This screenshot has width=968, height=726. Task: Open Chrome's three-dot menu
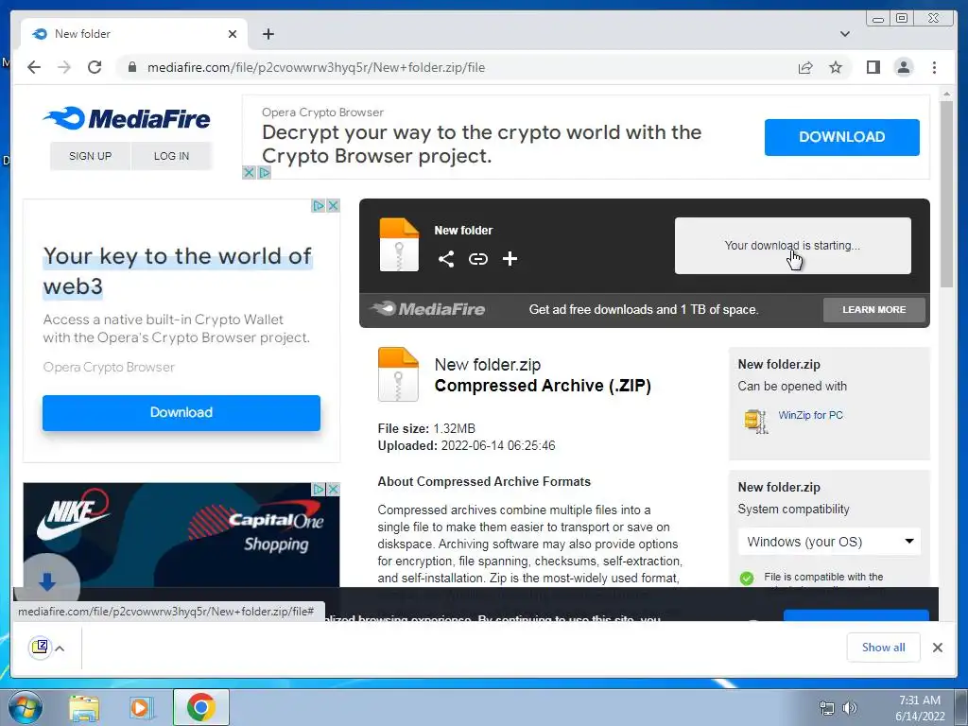934,67
